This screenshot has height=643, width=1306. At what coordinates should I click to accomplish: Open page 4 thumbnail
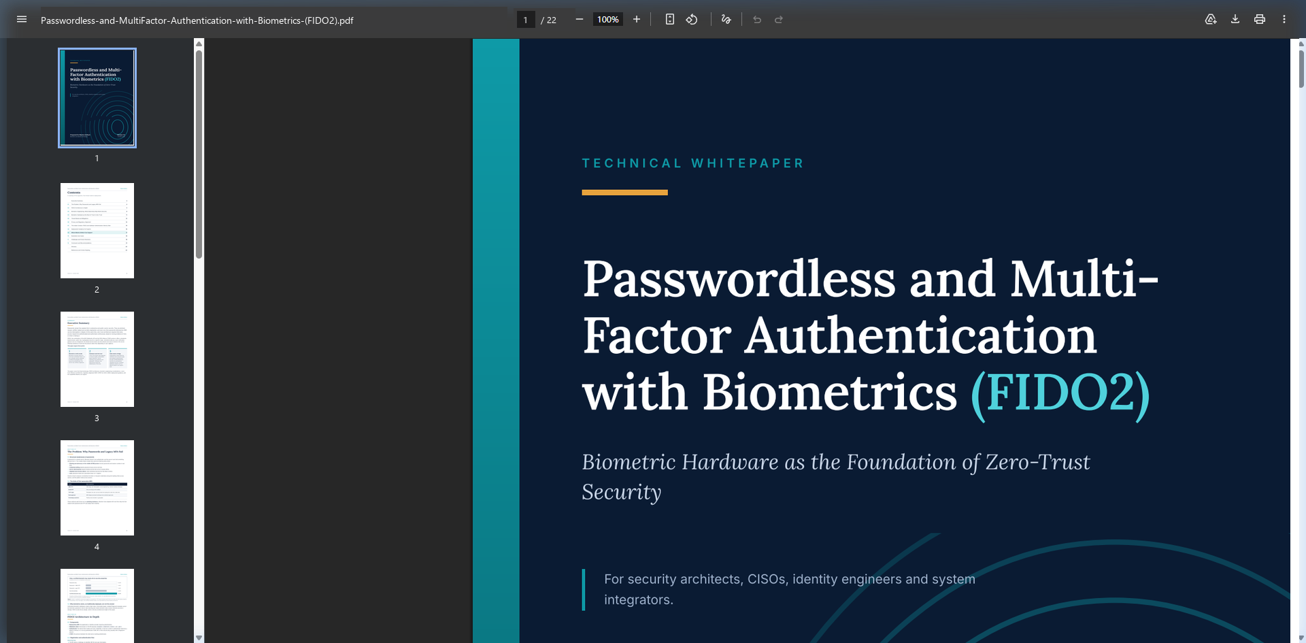[97, 488]
